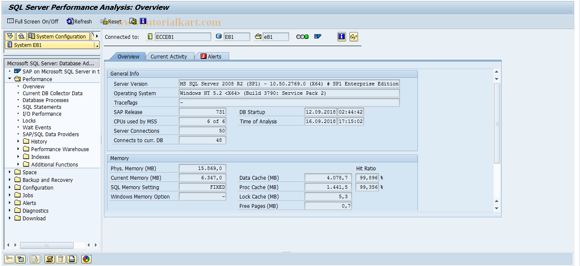Open Locks tree item
The width and height of the screenshot is (580, 266).
(x=29, y=120)
